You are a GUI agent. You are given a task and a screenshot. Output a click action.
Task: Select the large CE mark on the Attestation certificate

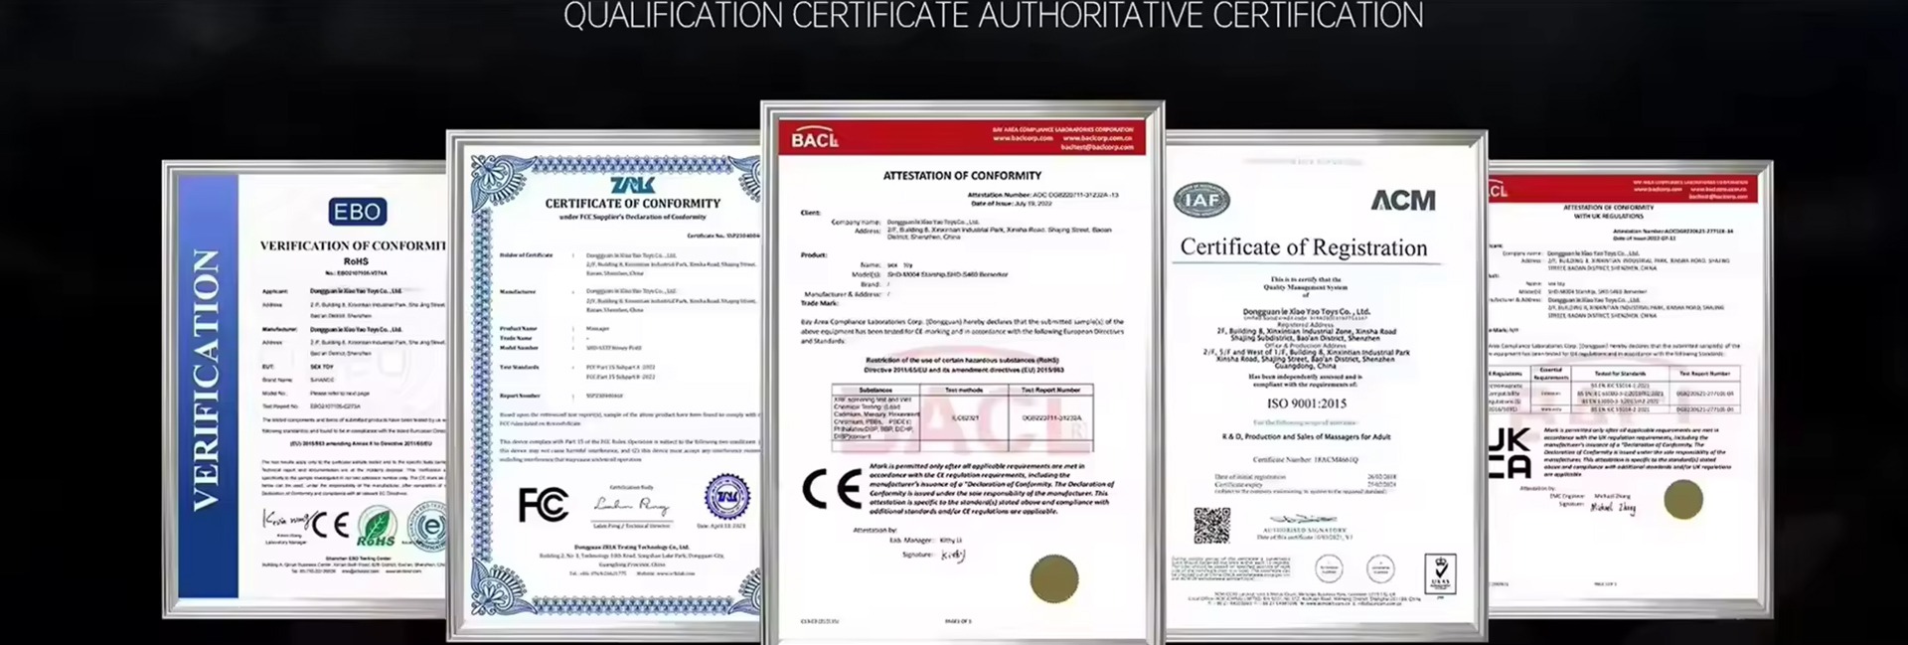point(832,488)
